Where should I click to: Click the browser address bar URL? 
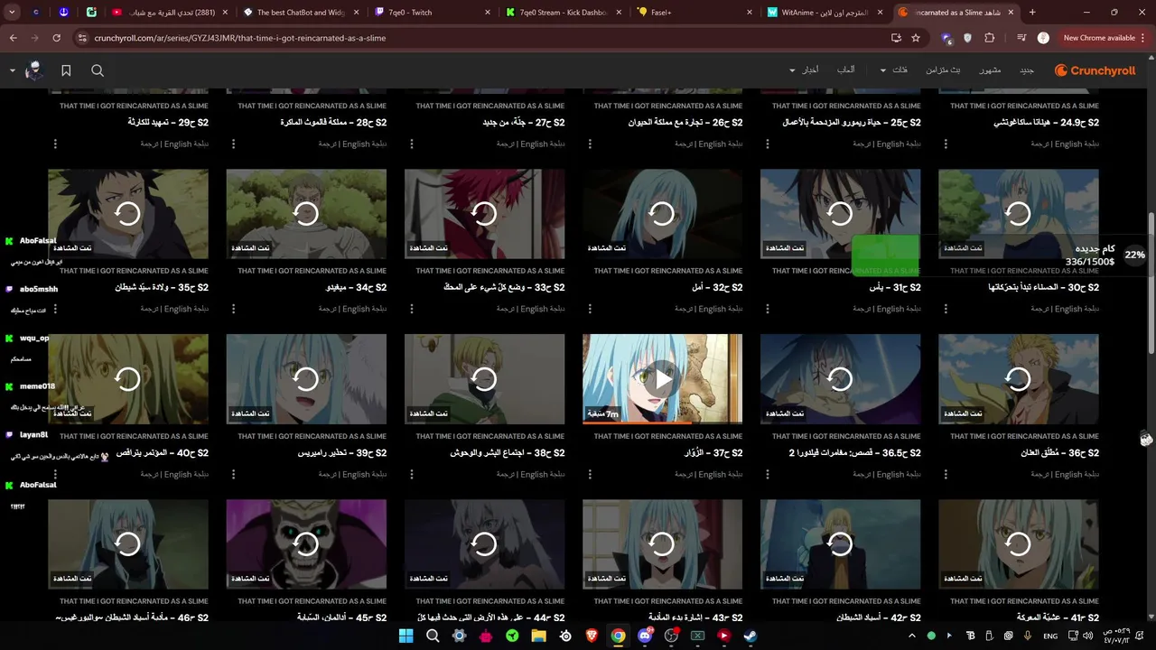240,38
